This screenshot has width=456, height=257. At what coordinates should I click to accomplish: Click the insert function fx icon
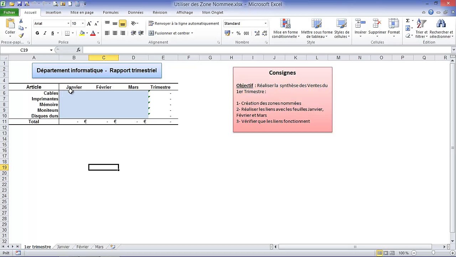tap(79, 50)
